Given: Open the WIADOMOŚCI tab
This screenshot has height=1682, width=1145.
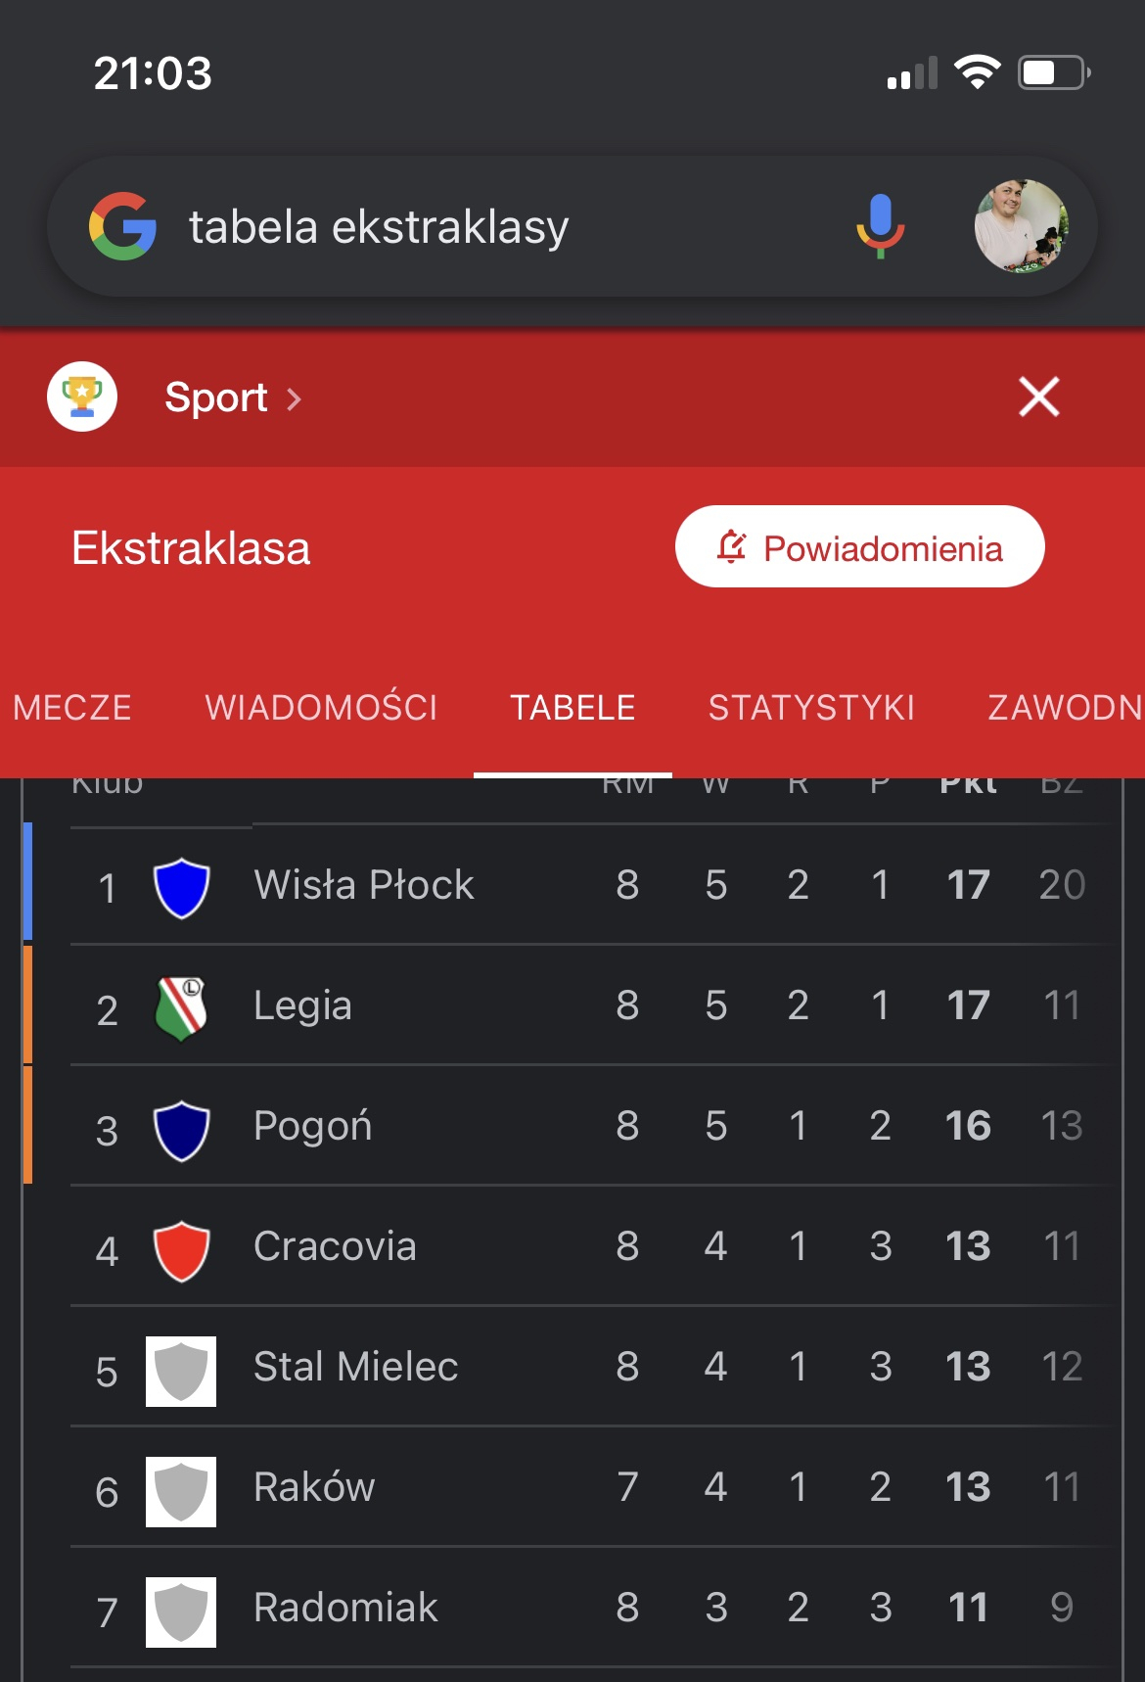Looking at the screenshot, I should (x=321, y=707).
